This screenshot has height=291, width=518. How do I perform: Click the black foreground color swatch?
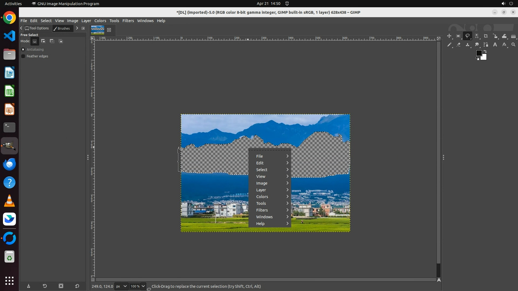pyautogui.click(x=479, y=53)
